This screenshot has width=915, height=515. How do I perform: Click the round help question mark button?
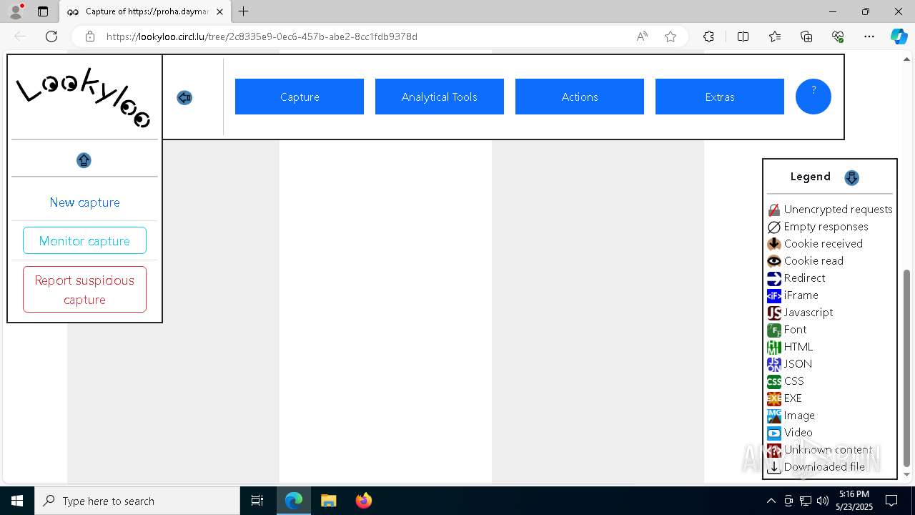tap(813, 97)
